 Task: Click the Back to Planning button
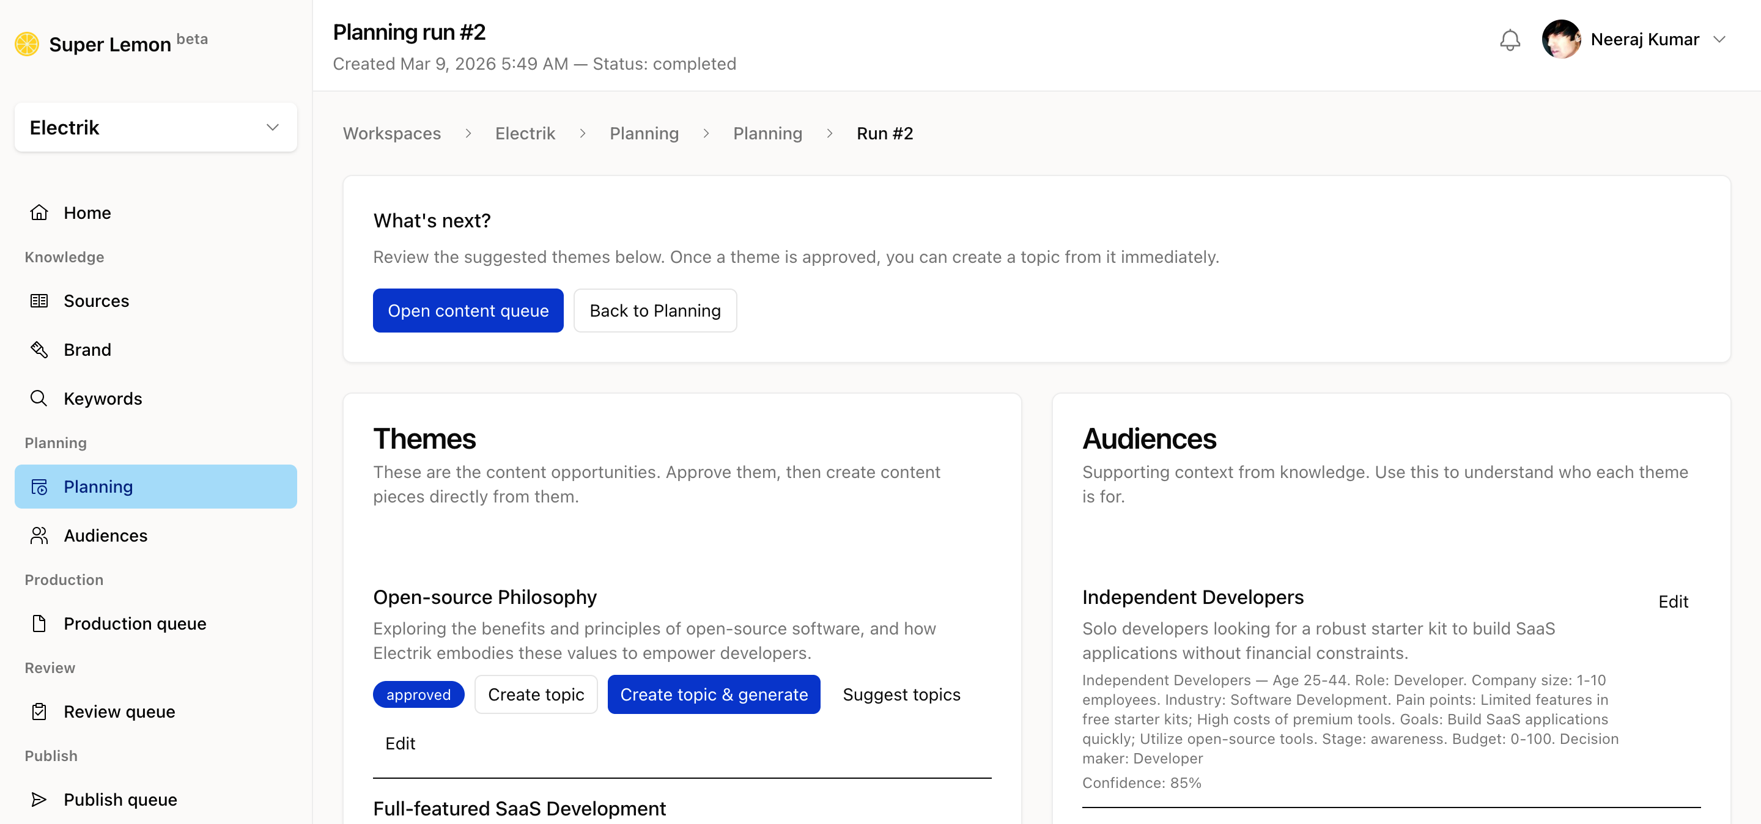pos(654,311)
